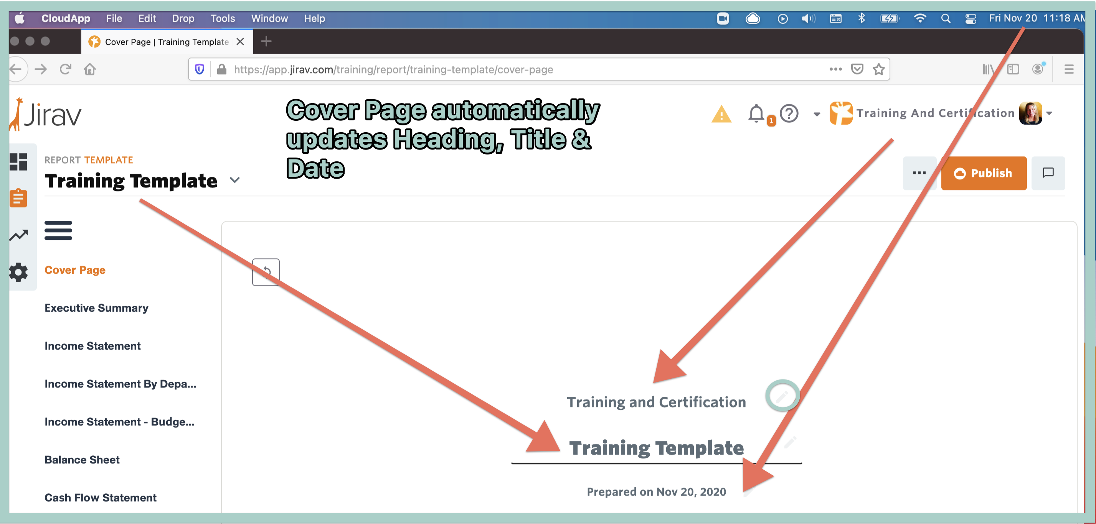Open the notifications bell icon
The width and height of the screenshot is (1096, 524).
tap(756, 113)
